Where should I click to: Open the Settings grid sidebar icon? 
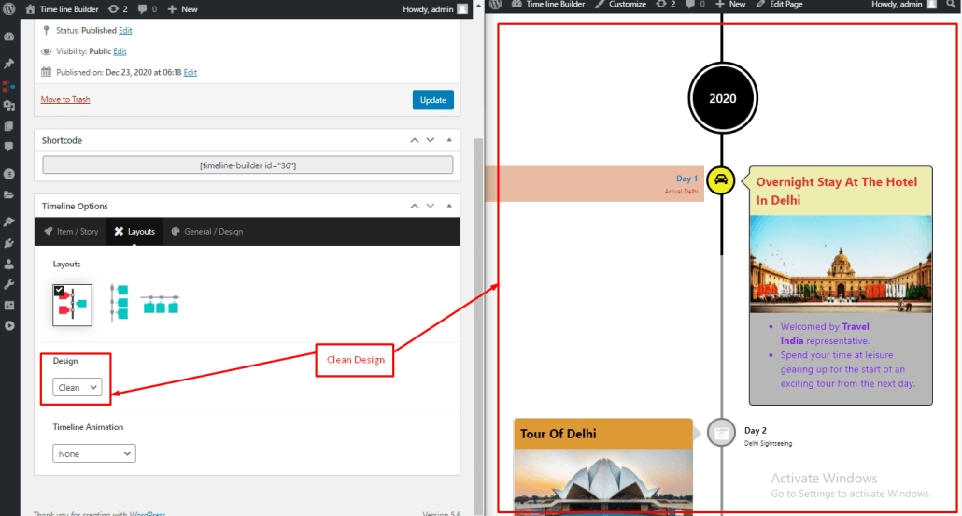[x=8, y=306]
